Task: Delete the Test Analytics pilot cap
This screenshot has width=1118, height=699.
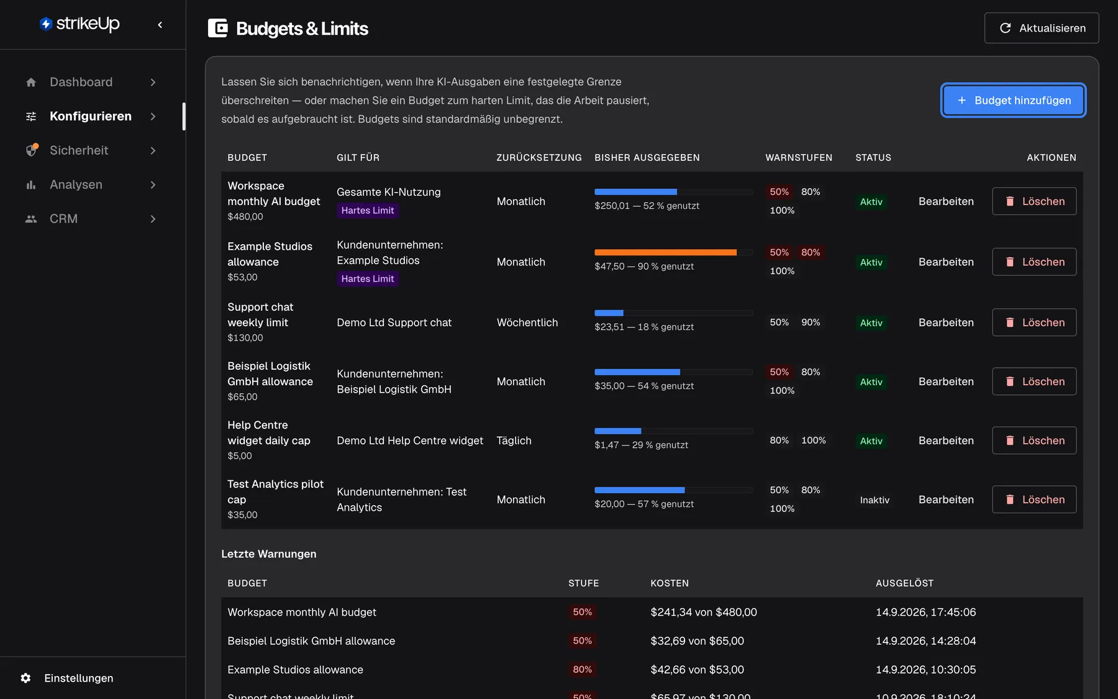Action: tap(1034, 500)
